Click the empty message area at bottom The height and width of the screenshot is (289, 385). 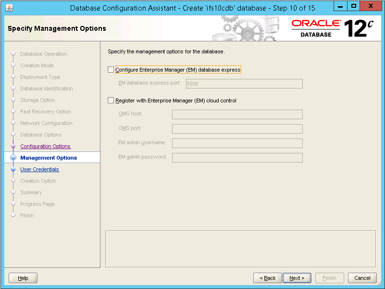point(240,248)
